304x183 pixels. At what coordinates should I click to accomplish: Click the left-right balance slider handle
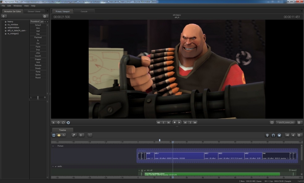[x=38, y=98]
